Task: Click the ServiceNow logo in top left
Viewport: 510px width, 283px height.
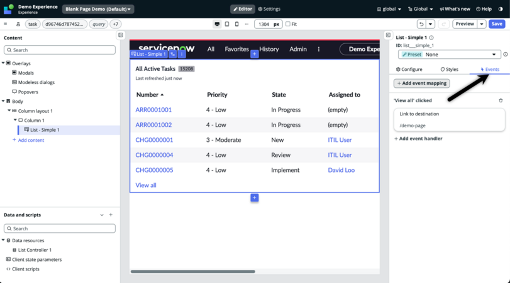Action: click(x=8, y=9)
